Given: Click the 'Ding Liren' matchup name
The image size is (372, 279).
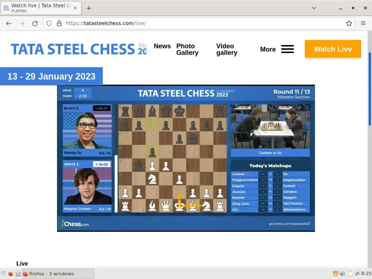Looking at the screenshot, I should point(240,204).
